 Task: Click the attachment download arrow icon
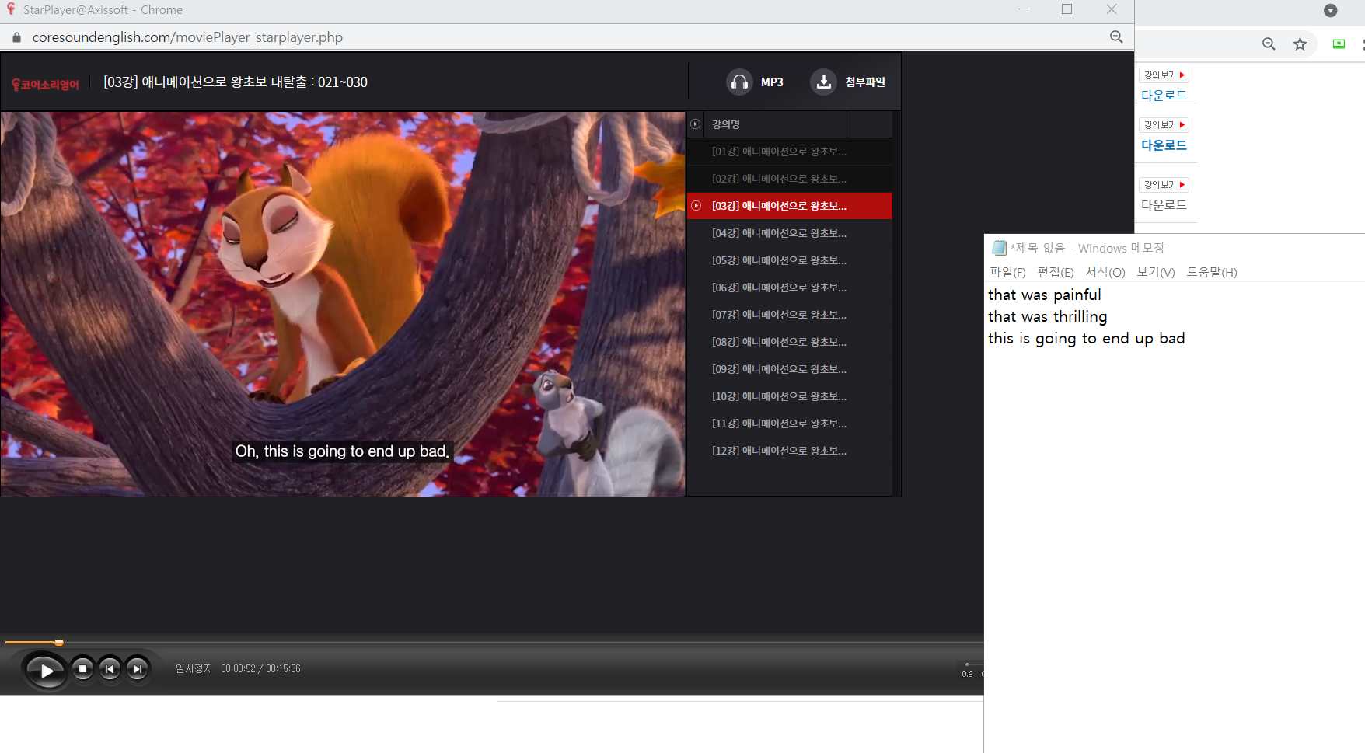tap(823, 82)
